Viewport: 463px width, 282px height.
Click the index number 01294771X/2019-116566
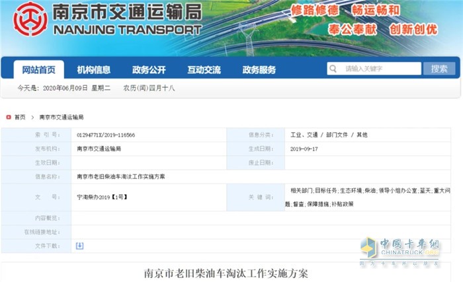point(106,135)
